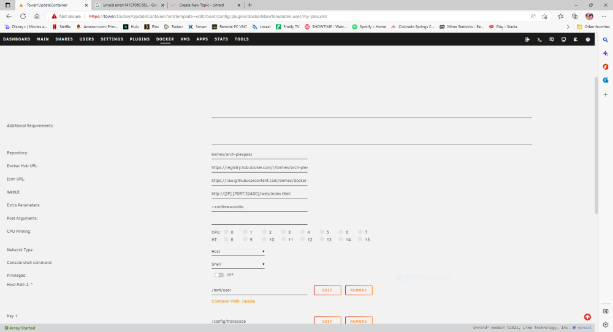Select CPU 2 pinning checkbox
Viewport: 613px width, 332px height.
[x=264, y=232]
